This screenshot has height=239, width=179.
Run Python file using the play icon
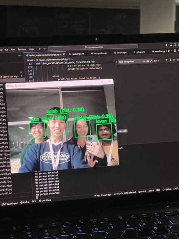click(x=169, y=51)
